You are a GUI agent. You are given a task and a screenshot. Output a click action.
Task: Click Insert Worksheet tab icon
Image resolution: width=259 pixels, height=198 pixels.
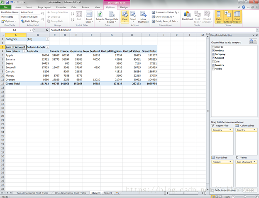click(x=117, y=193)
